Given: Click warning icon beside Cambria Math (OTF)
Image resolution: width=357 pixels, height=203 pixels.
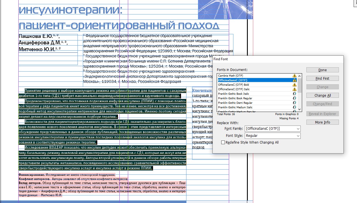Looking at the screenshot, I should pyautogui.click(x=294, y=76).
